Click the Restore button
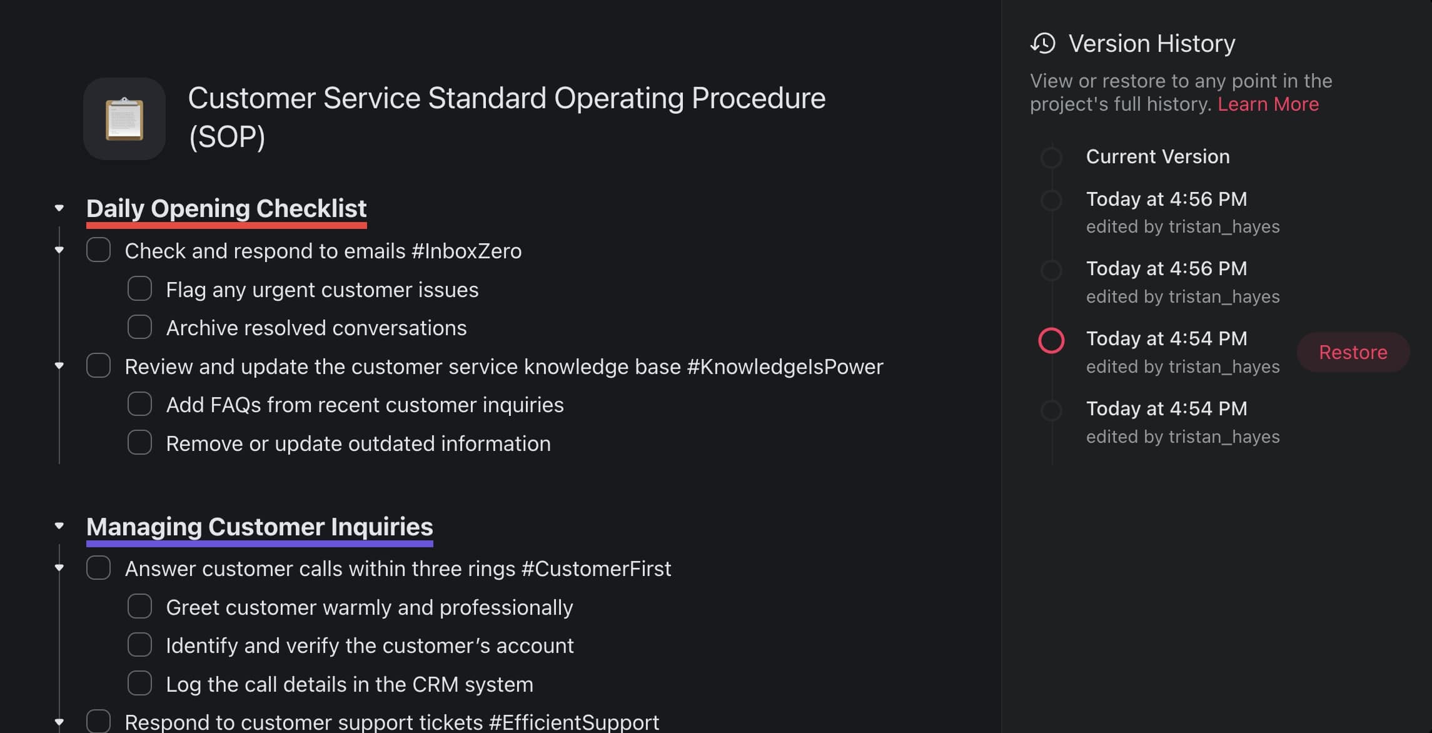1432x733 pixels. pos(1353,352)
